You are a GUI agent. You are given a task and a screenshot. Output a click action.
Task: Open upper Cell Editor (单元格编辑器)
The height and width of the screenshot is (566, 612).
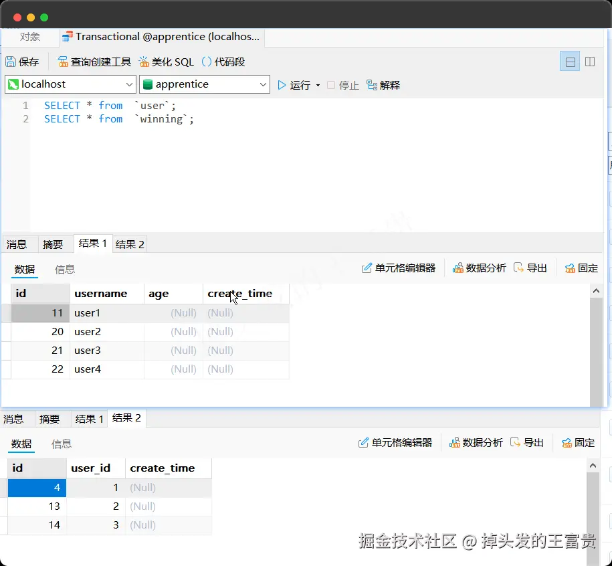399,268
